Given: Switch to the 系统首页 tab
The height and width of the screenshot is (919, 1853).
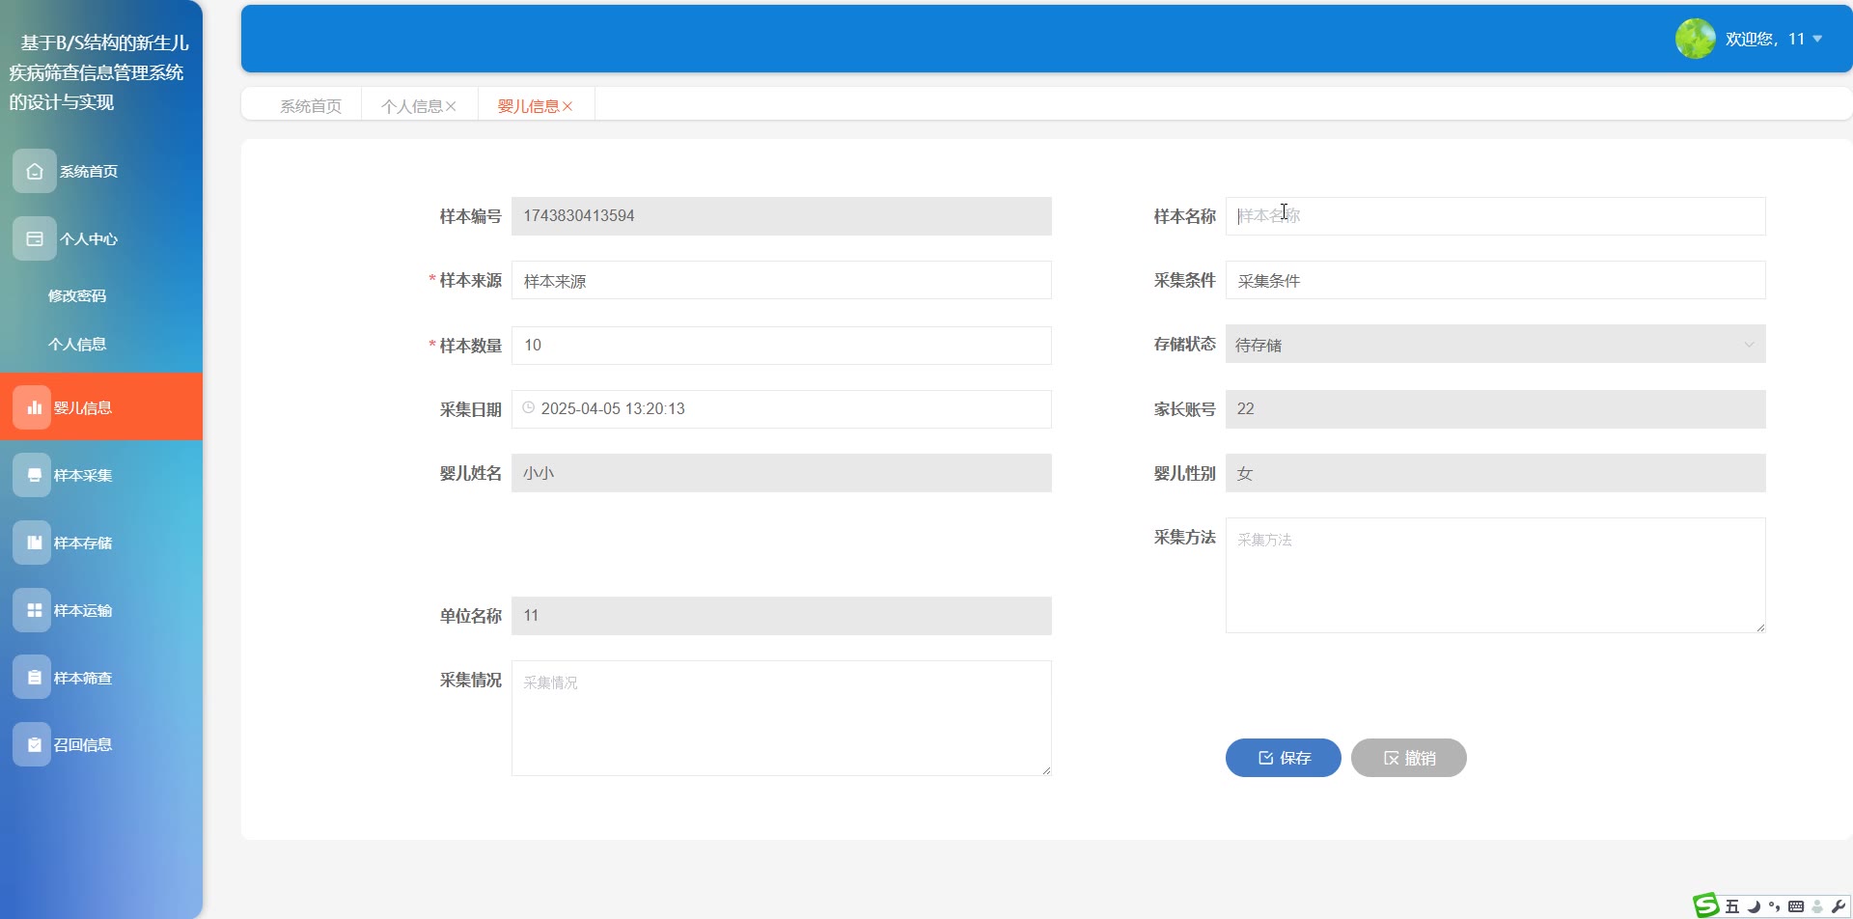Looking at the screenshot, I should (310, 106).
